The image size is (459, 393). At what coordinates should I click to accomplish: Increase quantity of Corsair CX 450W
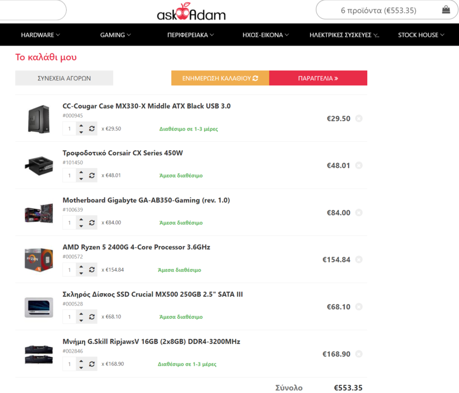point(81,172)
